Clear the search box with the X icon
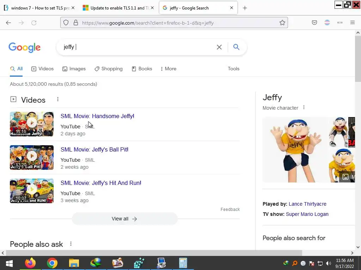This screenshot has width=361, height=270. point(219,47)
